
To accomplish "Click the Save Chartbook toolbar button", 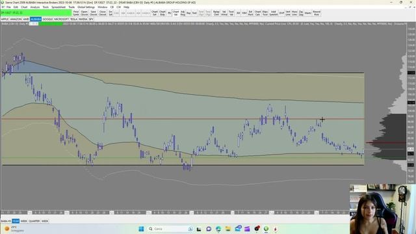I will point(93,13).
